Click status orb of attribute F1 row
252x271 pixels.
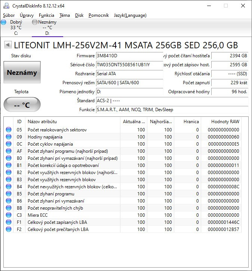click(x=9, y=222)
